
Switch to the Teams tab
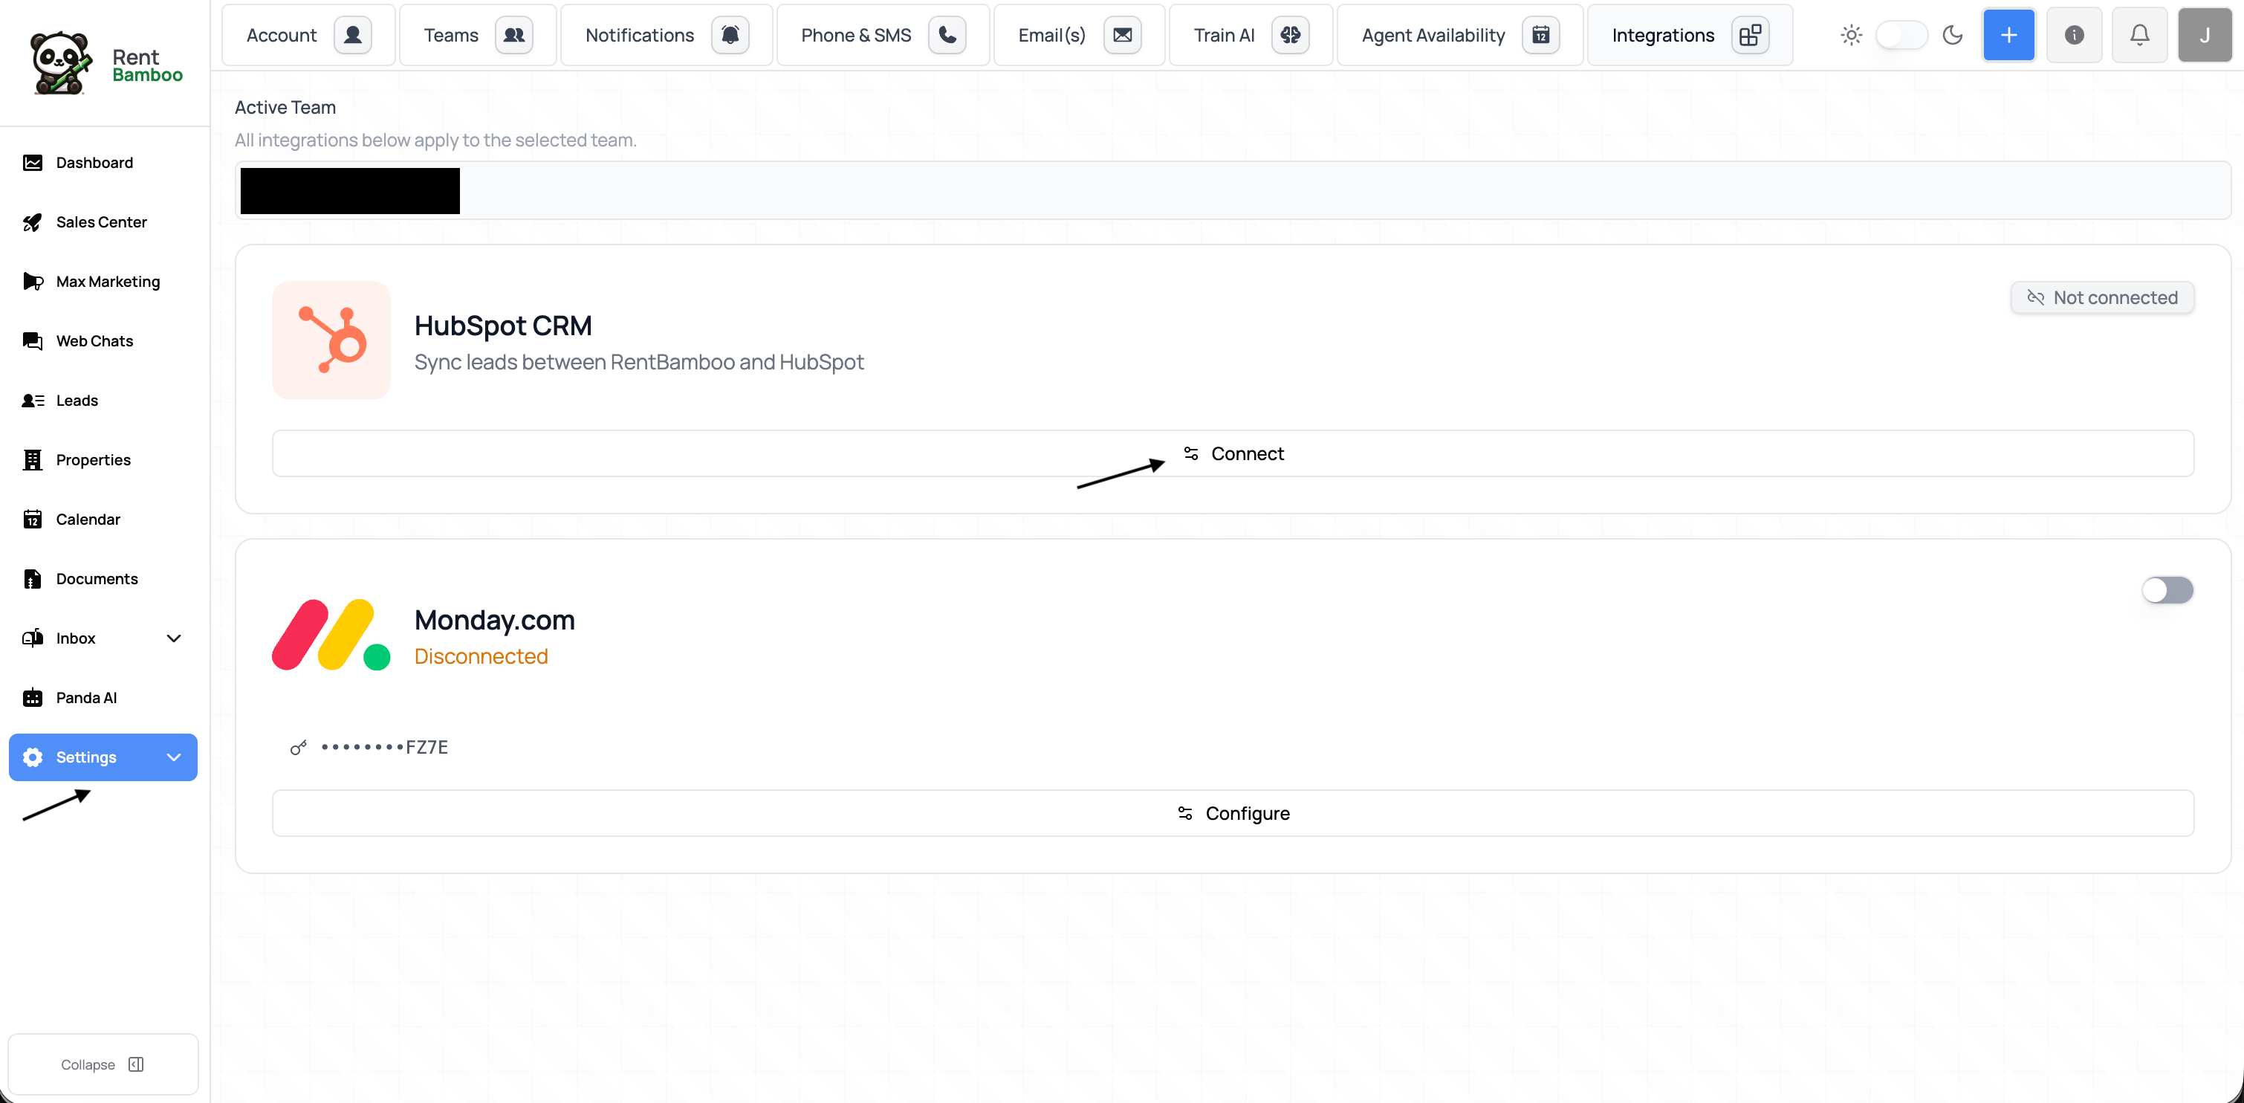click(x=477, y=35)
